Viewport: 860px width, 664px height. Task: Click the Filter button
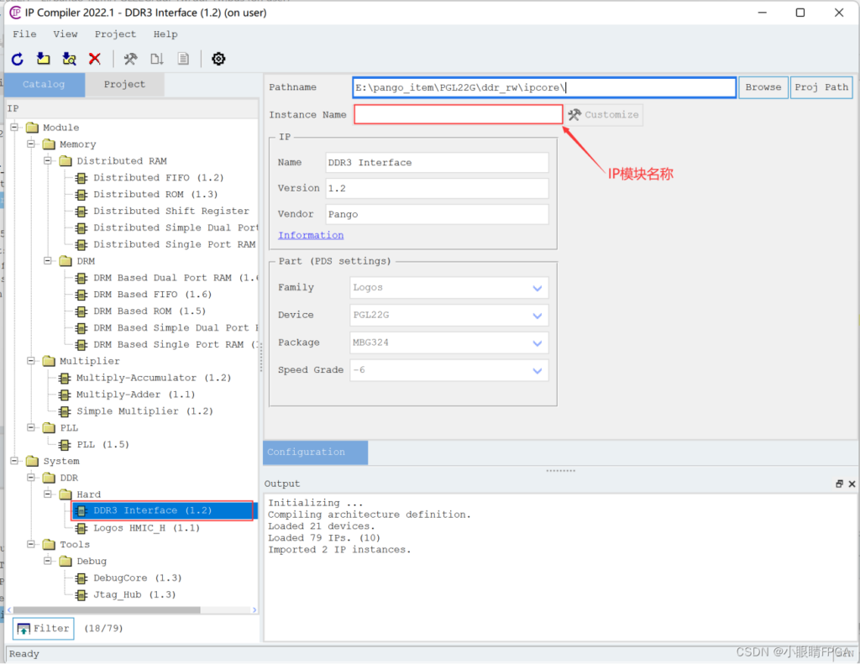point(44,628)
